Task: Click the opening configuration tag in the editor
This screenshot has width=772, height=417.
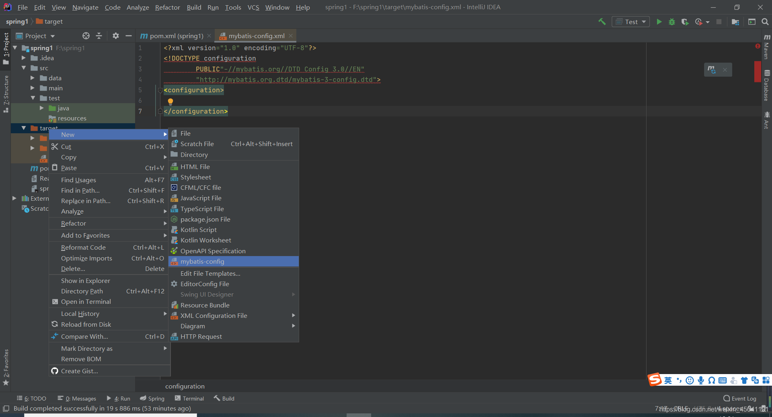Action: coord(193,90)
